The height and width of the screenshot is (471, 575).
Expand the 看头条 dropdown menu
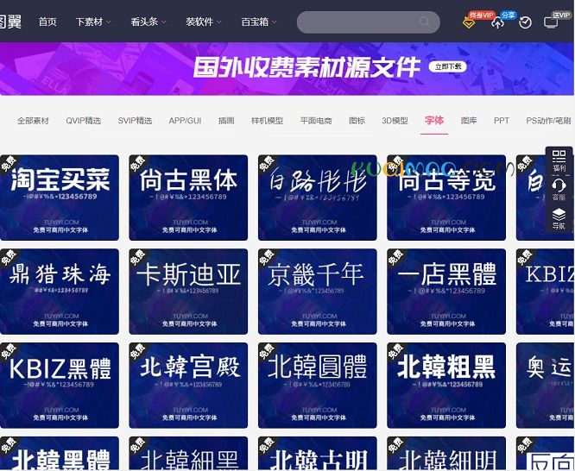[x=148, y=22]
